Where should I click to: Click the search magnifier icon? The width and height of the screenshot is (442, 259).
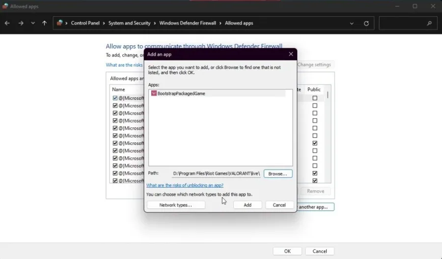(x=429, y=23)
